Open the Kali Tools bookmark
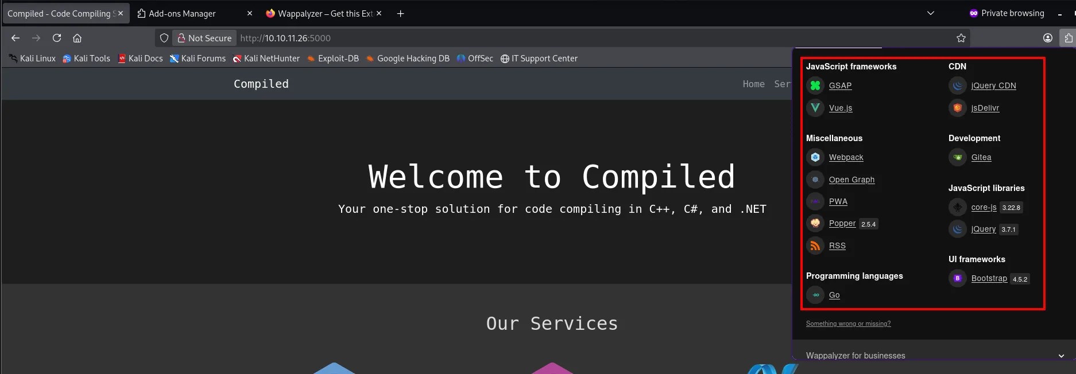Viewport: 1076px width, 374px height. 86,59
